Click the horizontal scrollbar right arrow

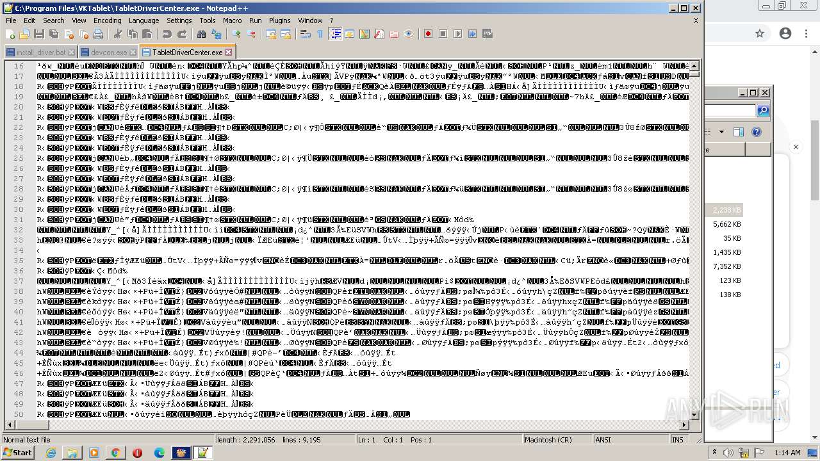pos(684,425)
